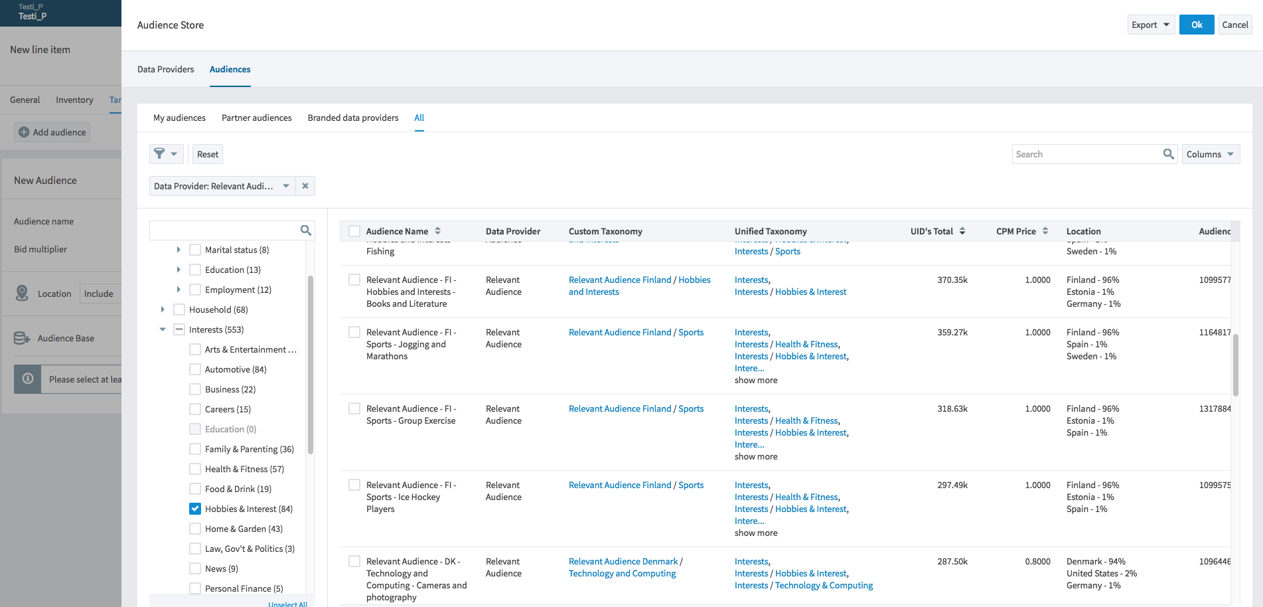
Task: Toggle the Interests (553) parent checkbox
Action: [x=179, y=329]
